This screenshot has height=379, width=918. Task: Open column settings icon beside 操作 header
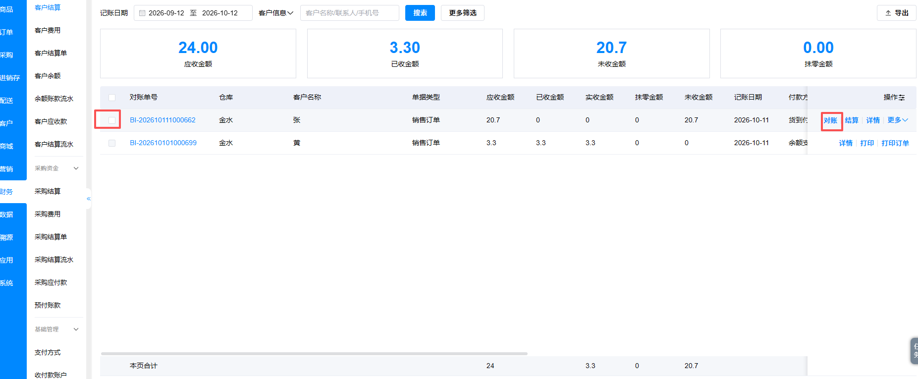click(902, 98)
